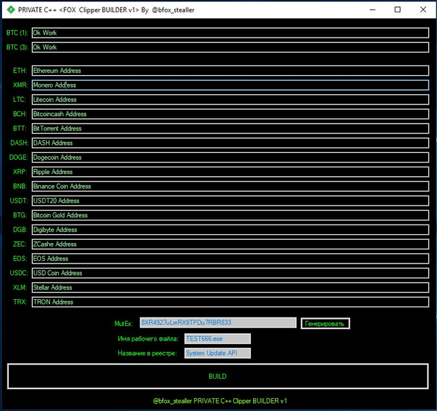Click the BitTorrent Address field
This screenshot has width=437, height=411.
coord(230,128)
